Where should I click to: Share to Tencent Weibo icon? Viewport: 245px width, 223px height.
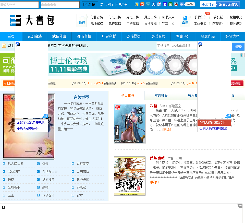pyautogui.click(x=148, y=4)
